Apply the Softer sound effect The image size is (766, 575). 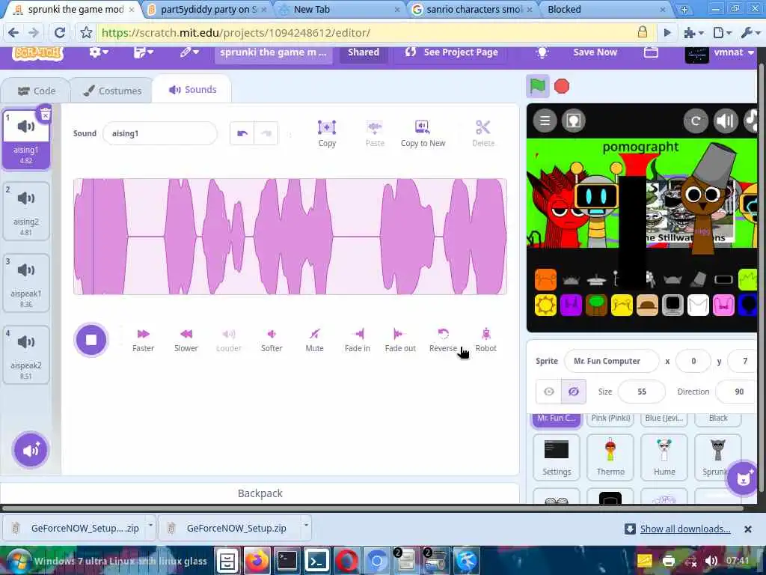tap(272, 340)
